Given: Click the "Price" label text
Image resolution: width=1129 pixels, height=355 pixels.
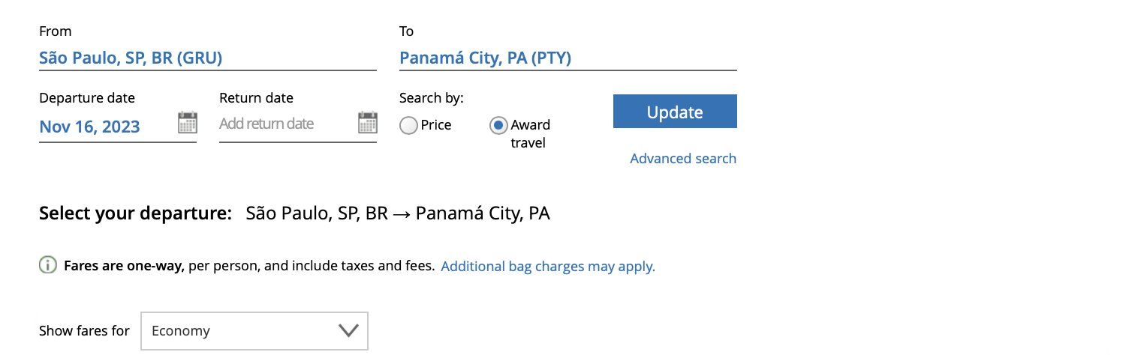Looking at the screenshot, I should (x=436, y=125).
